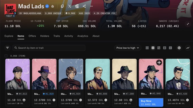The image size is (193, 108).
Task: Open the collection stack icon in header
Action: [x=77, y=6]
